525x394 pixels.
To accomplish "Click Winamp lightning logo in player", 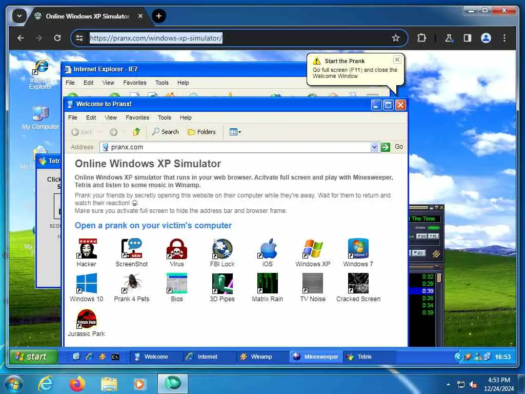I will pyautogui.click(x=436, y=253).
